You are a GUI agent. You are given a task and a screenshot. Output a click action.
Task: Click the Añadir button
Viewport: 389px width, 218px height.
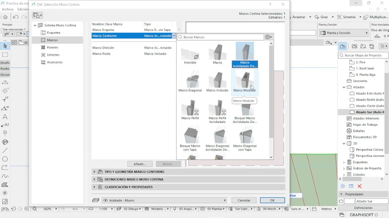[140, 164]
